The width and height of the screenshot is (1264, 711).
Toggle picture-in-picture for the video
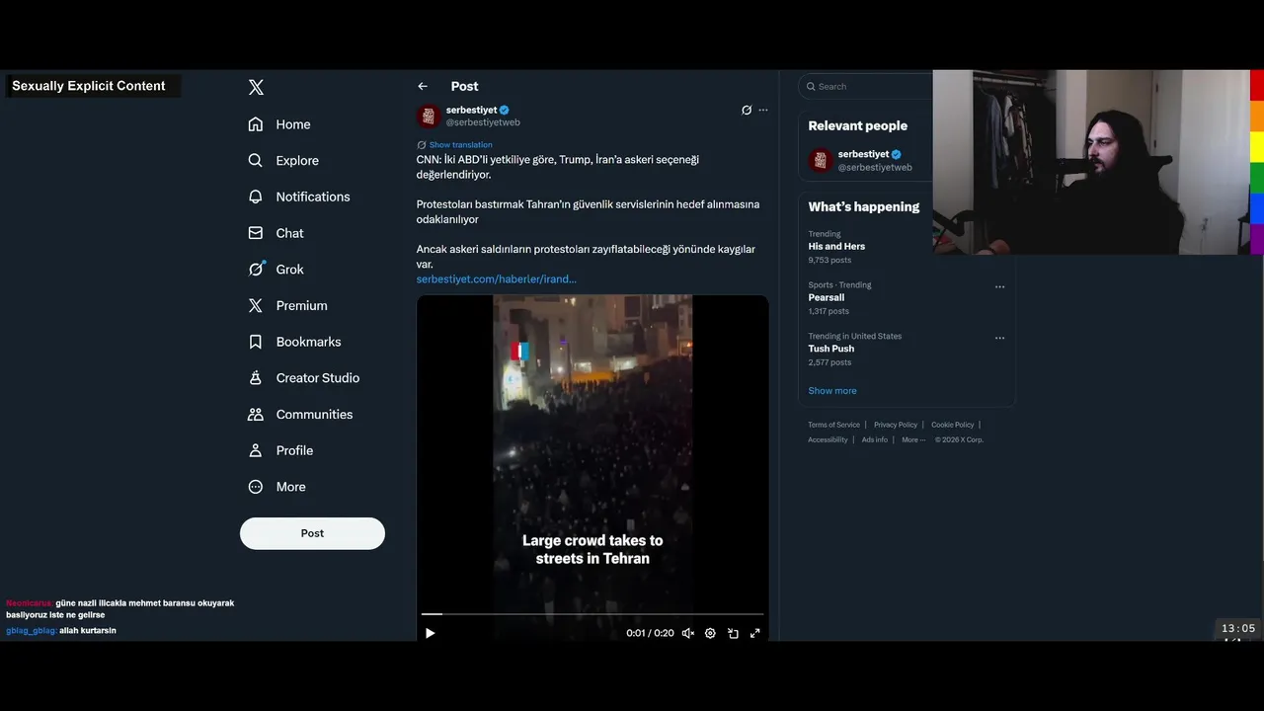(x=733, y=633)
